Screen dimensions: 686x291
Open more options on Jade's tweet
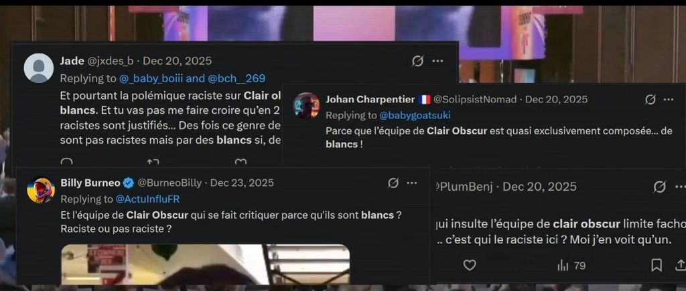point(437,61)
